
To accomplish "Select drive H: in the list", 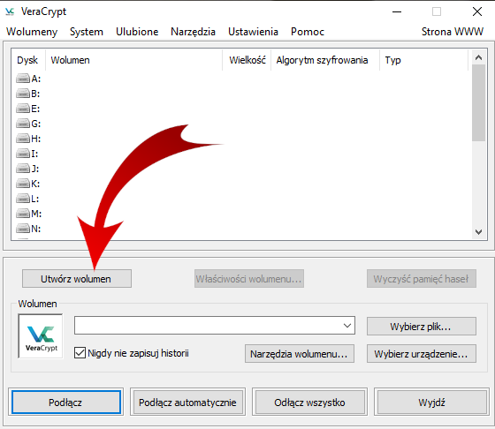I will click(28, 139).
